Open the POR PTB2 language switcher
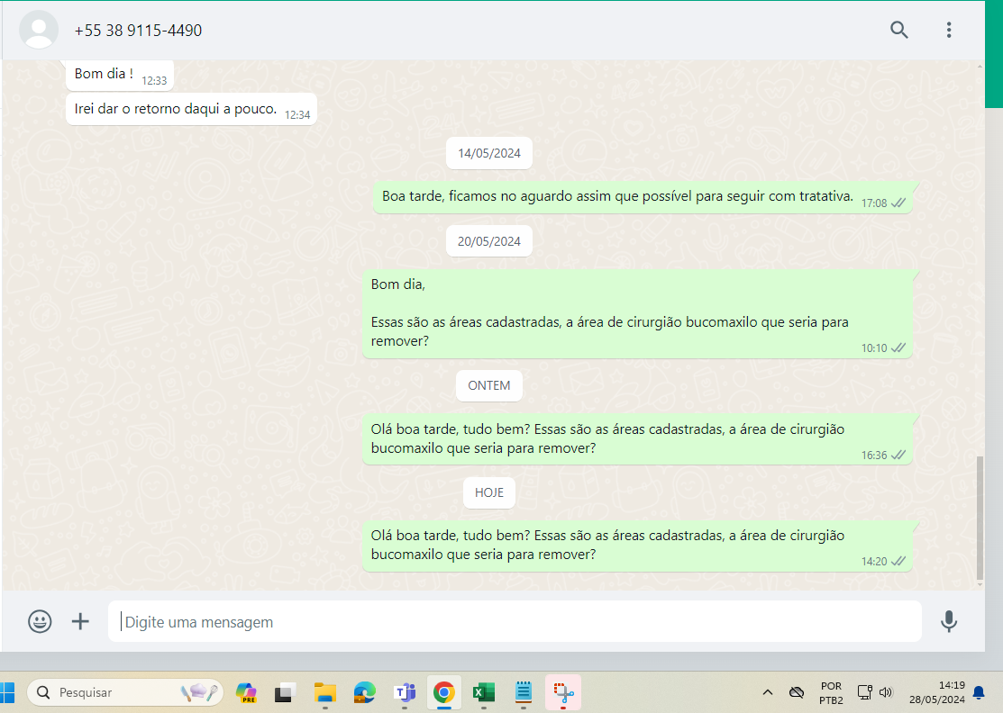The width and height of the screenshot is (1003, 713). [831, 692]
